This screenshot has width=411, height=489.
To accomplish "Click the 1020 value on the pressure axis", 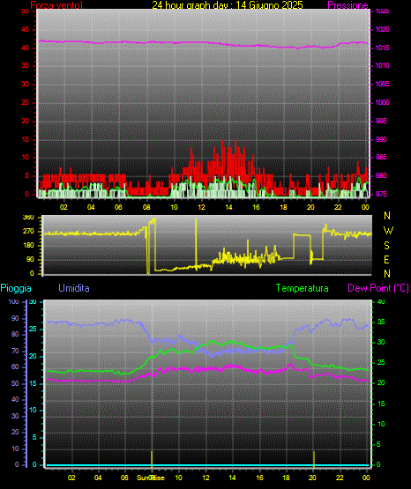I will (x=382, y=29).
